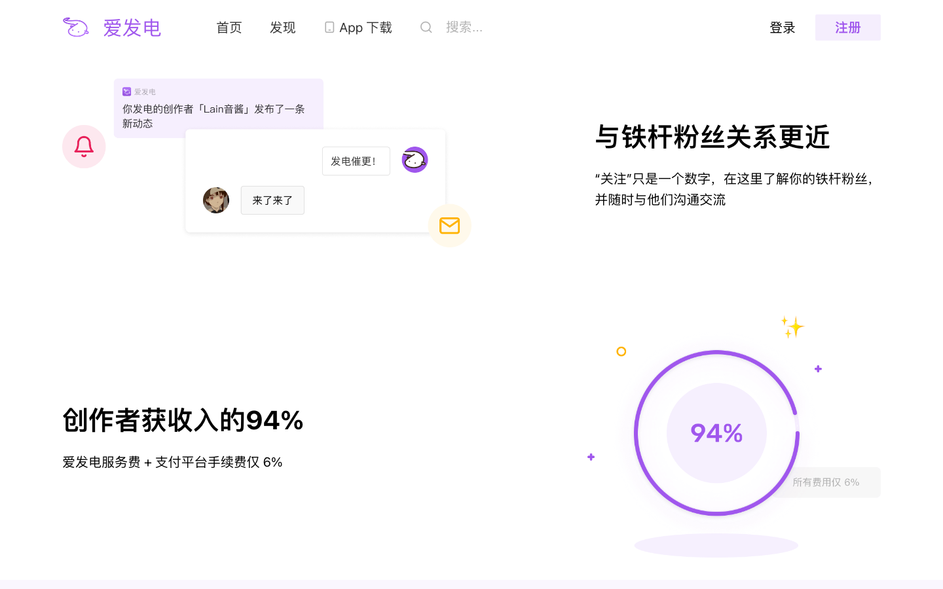
Task: Select the 来了来了 reply bubble
Action: point(272,200)
